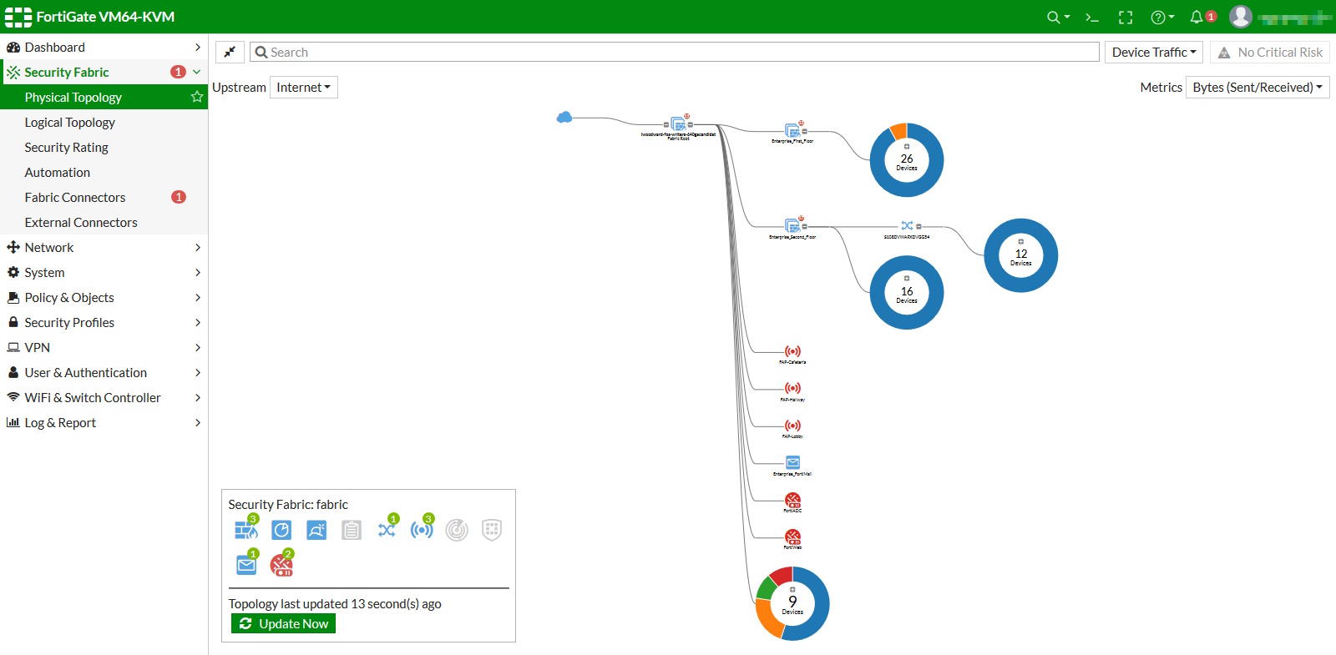Expand the 16 Devices group
This screenshot has height=655, width=1336.
tap(907, 279)
